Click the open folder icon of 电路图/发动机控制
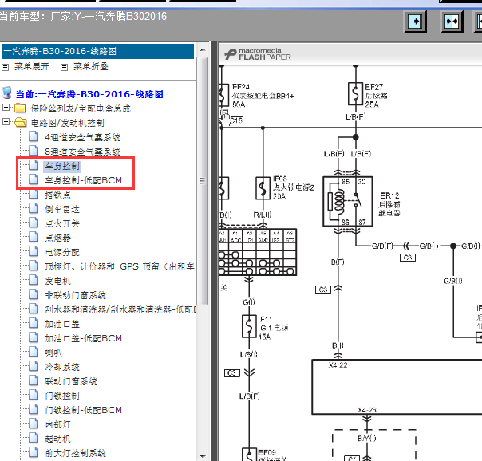 [x=20, y=123]
